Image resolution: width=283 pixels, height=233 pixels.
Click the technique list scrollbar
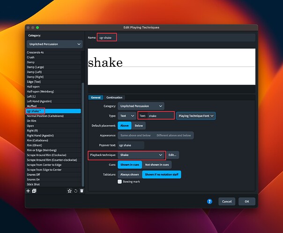(x=83, y=134)
